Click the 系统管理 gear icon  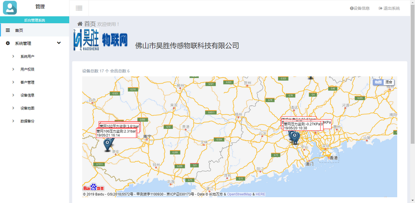[x=8, y=43]
